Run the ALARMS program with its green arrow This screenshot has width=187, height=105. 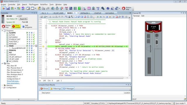click(27, 33)
